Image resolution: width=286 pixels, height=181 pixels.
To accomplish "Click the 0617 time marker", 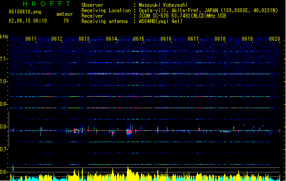I will pyautogui.click(x=193, y=39).
